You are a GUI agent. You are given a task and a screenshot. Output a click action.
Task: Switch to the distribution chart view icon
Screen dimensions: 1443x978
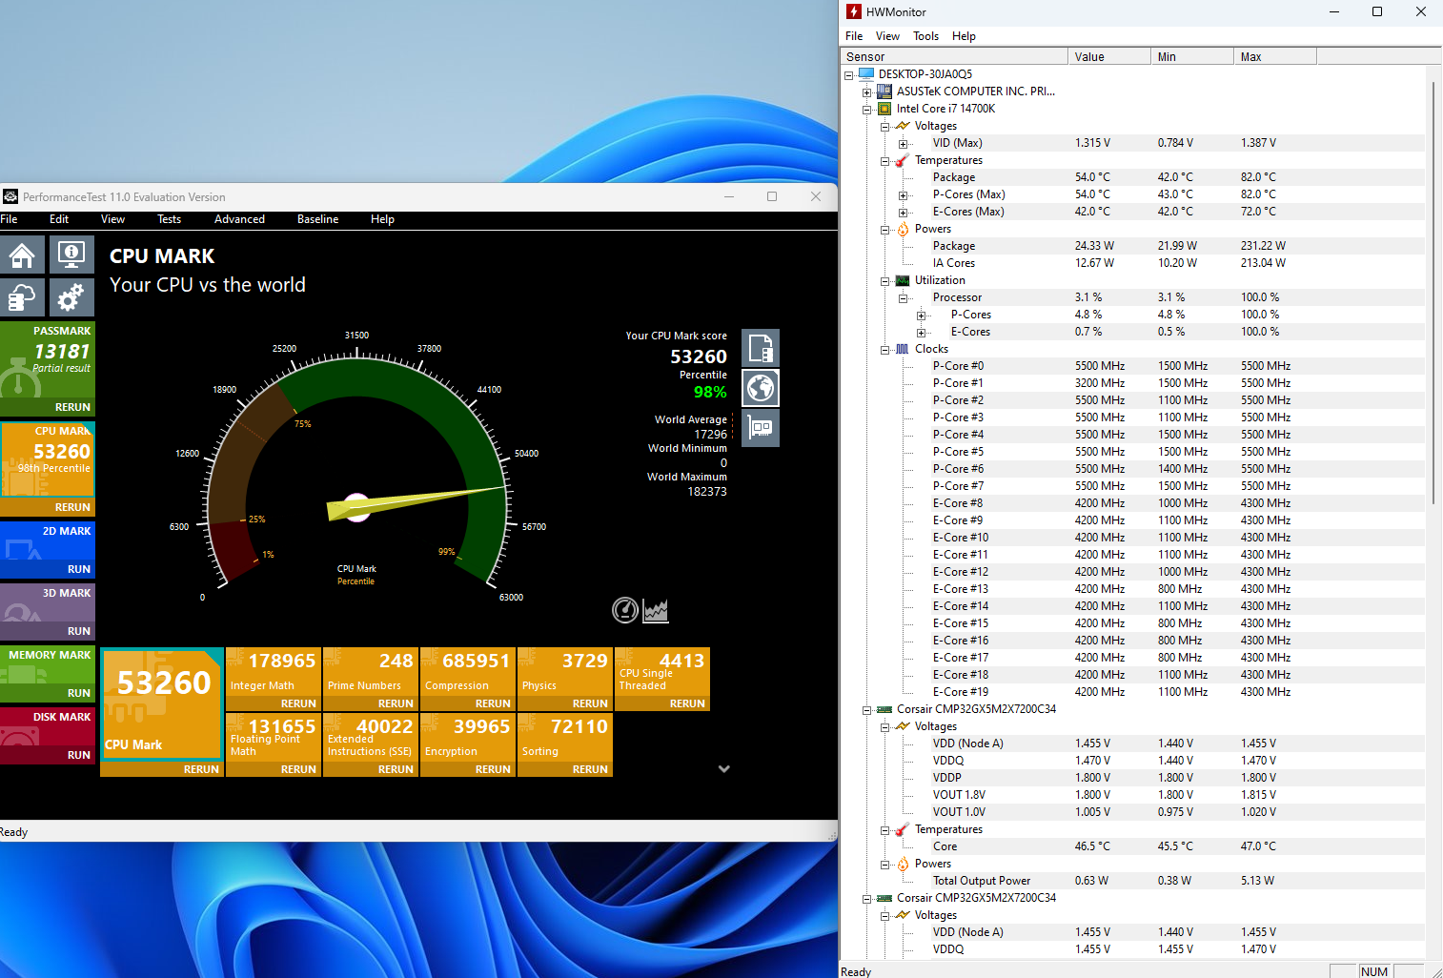(656, 610)
